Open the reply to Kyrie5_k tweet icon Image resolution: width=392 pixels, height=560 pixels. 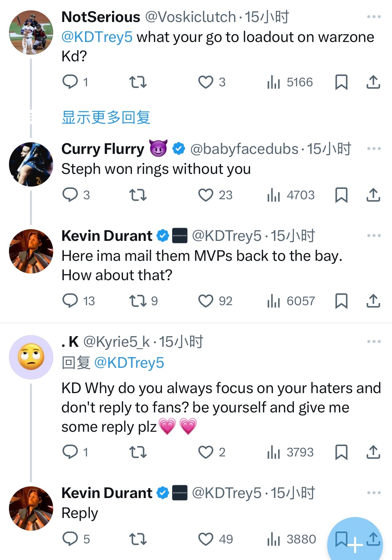click(70, 452)
